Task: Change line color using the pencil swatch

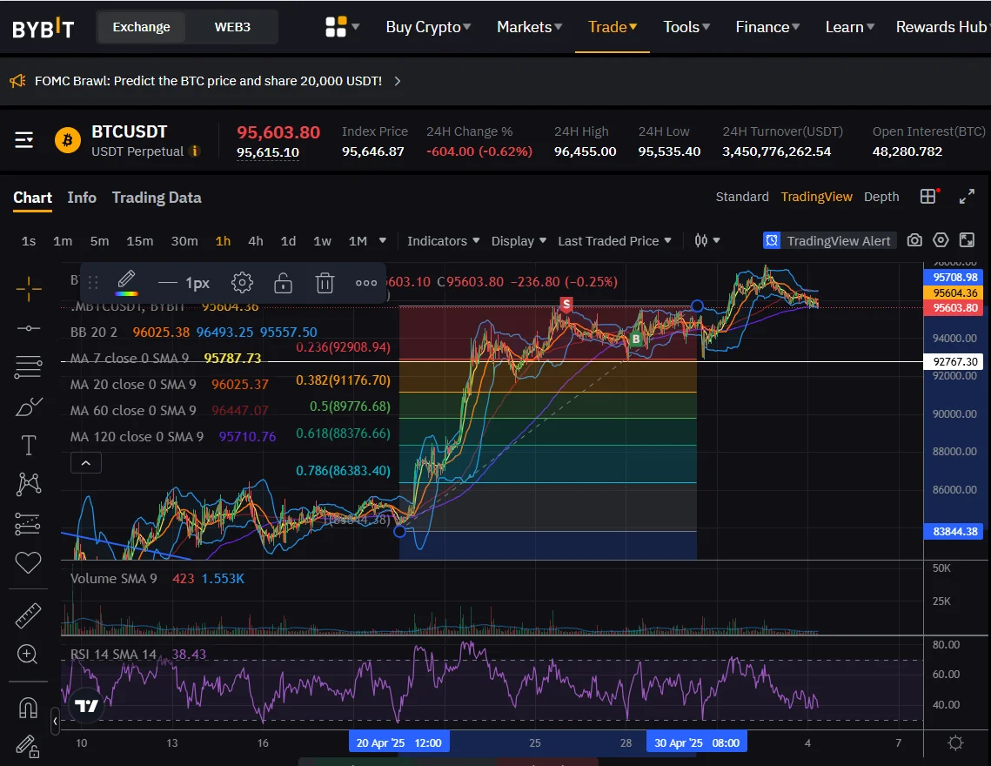Action: pos(126,283)
